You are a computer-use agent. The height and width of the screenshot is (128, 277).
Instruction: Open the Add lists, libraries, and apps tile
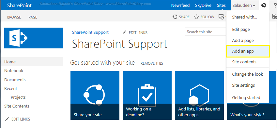(199, 96)
